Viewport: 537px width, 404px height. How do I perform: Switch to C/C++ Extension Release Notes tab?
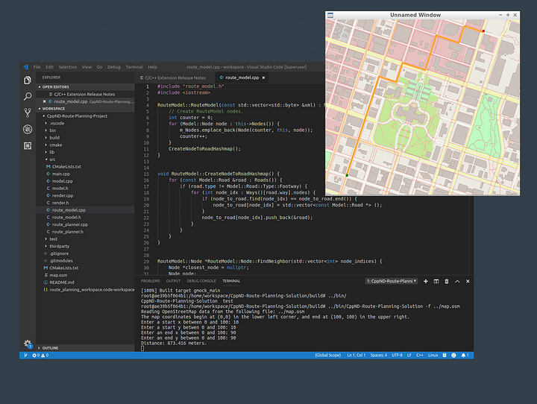176,77
